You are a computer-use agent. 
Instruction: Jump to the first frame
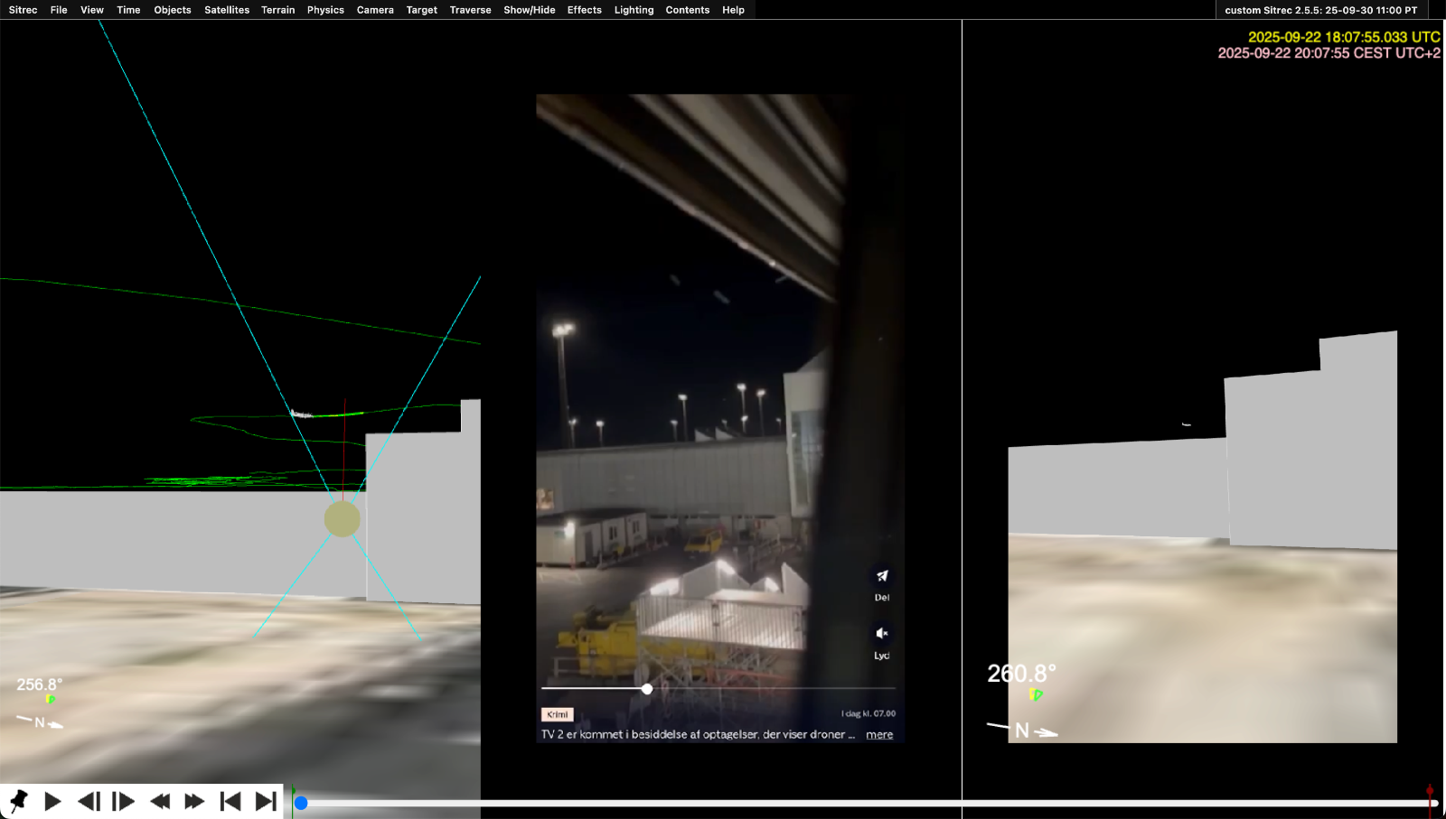tap(230, 801)
